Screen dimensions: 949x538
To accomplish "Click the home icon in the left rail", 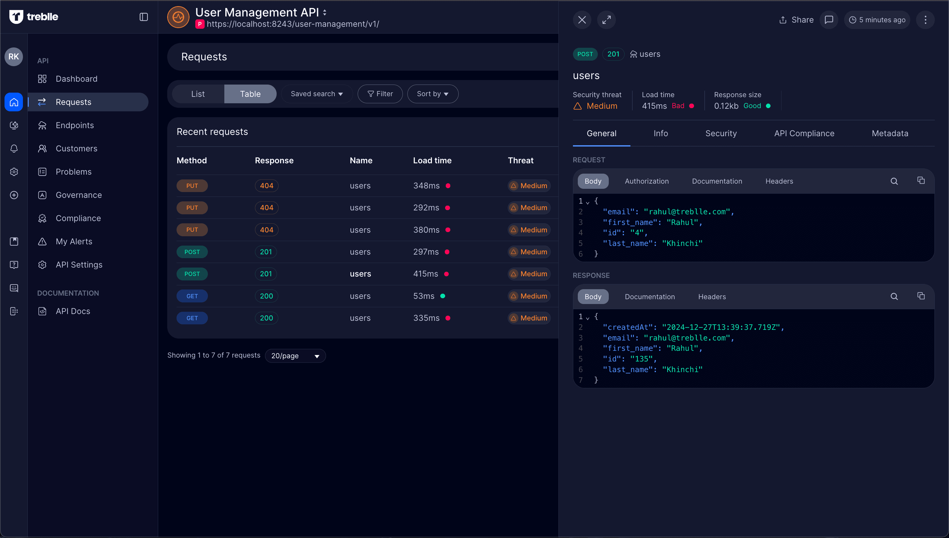I will pos(14,102).
